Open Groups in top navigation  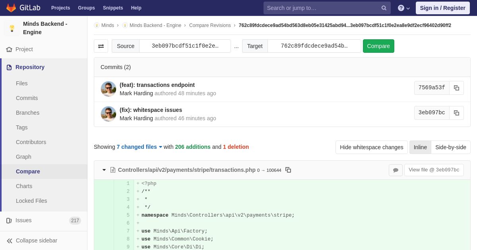(86, 8)
